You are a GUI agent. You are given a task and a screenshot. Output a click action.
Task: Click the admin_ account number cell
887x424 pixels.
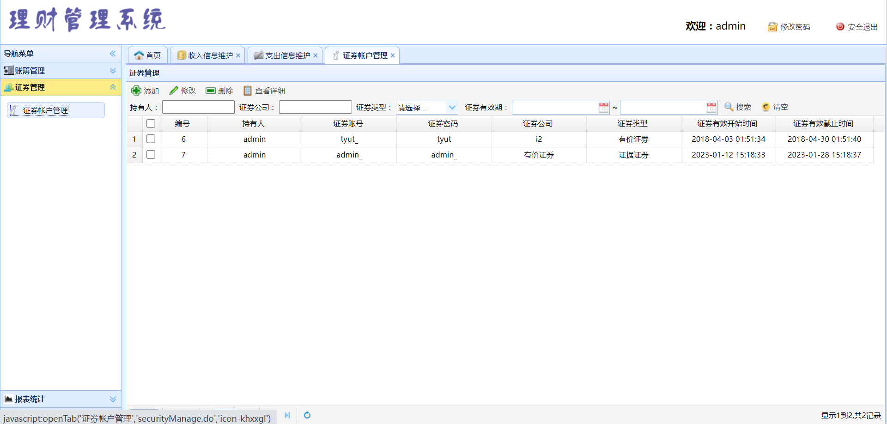click(x=349, y=155)
